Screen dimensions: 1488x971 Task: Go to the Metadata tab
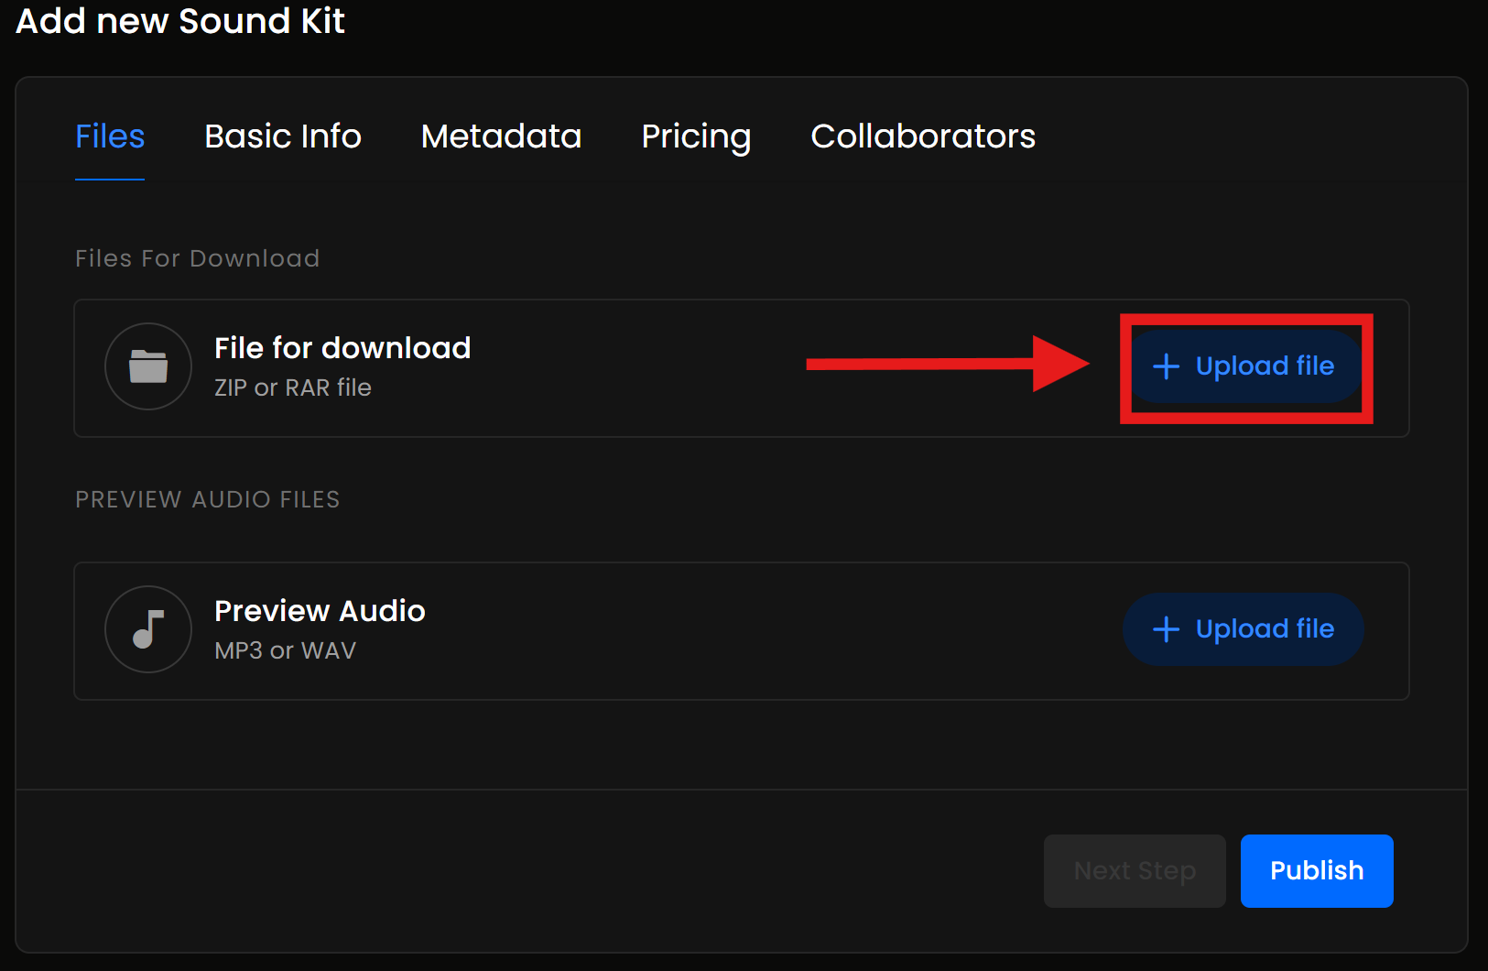[501, 136]
